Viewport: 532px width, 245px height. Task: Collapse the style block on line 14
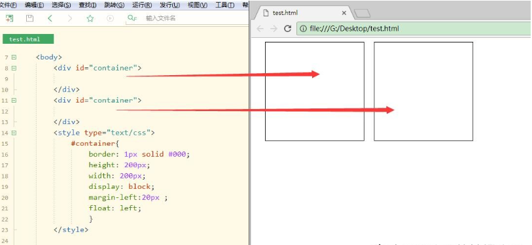(x=14, y=133)
